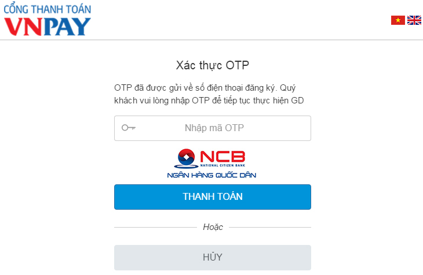Image resolution: width=423 pixels, height=275 pixels.
Task: Click the CỔNG THANH TOÁN header text
Action: tap(48, 8)
